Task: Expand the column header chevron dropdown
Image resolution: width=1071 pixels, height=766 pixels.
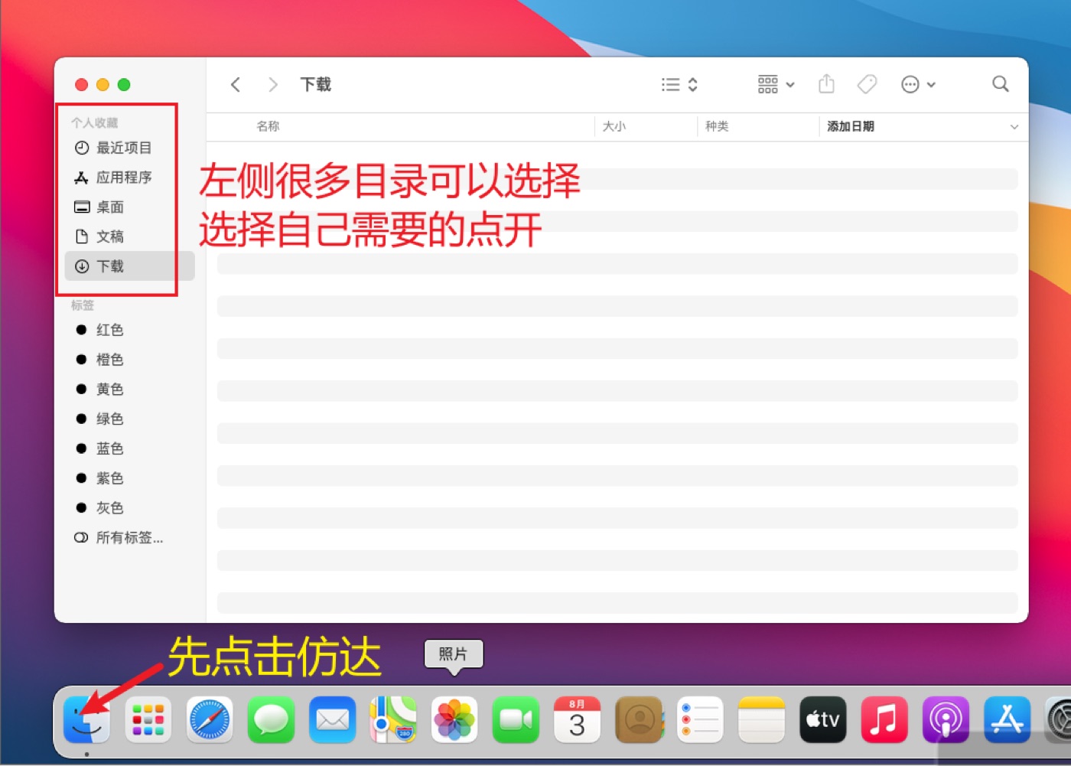Action: [1014, 127]
